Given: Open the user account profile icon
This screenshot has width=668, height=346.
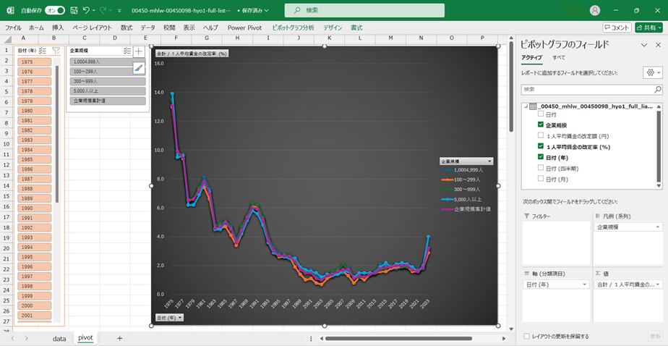Looking at the screenshot, I should click(x=595, y=10).
